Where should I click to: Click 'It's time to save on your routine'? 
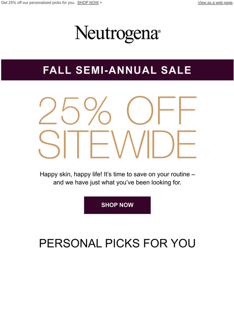click(x=147, y=174)
